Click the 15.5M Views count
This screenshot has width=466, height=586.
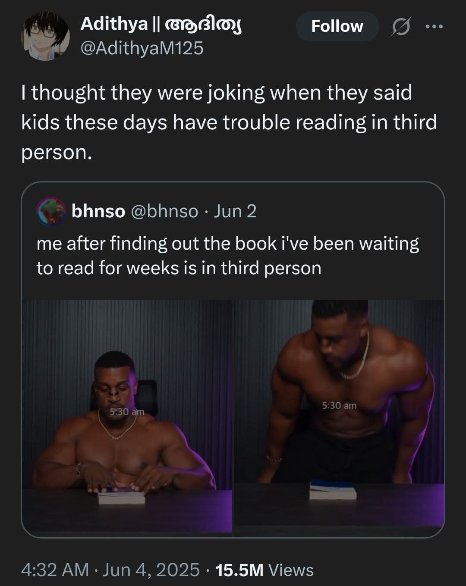point(264,570)
